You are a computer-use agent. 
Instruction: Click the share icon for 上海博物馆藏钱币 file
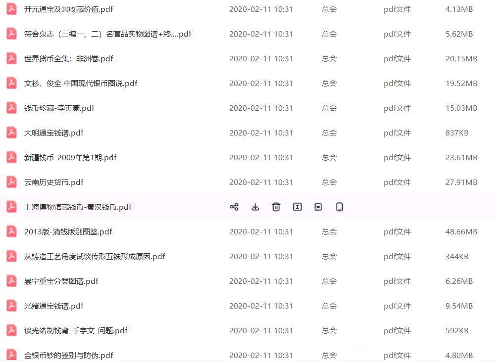234,207
